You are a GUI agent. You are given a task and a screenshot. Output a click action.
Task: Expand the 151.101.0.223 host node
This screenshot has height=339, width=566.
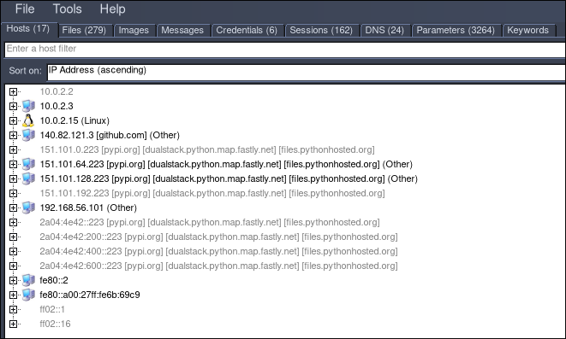pos(13,149)
